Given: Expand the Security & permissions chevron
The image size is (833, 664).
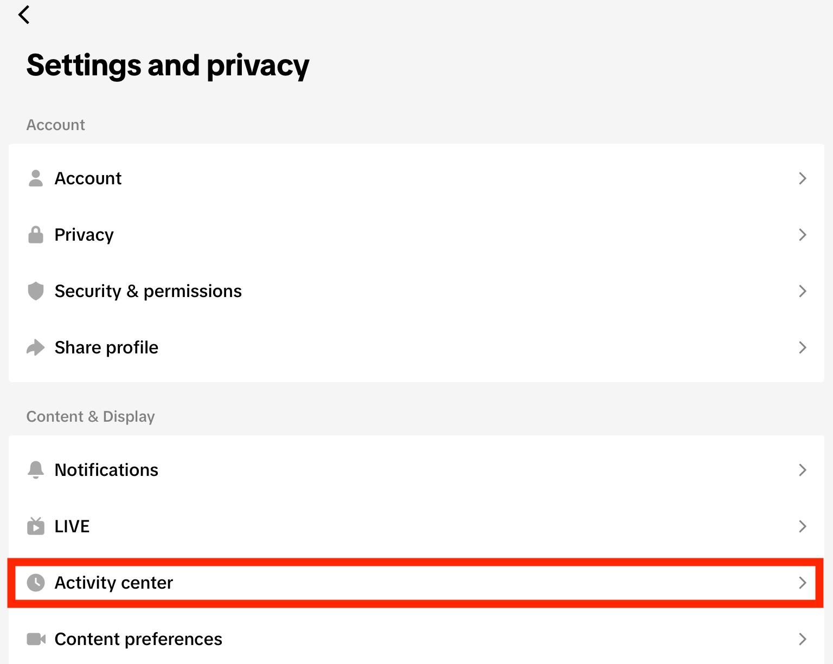Looking at the screenshot, I should click(x=803, y=291).
